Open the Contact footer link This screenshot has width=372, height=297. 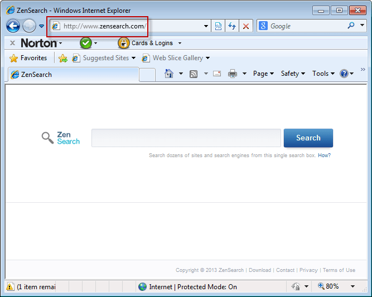285,270
